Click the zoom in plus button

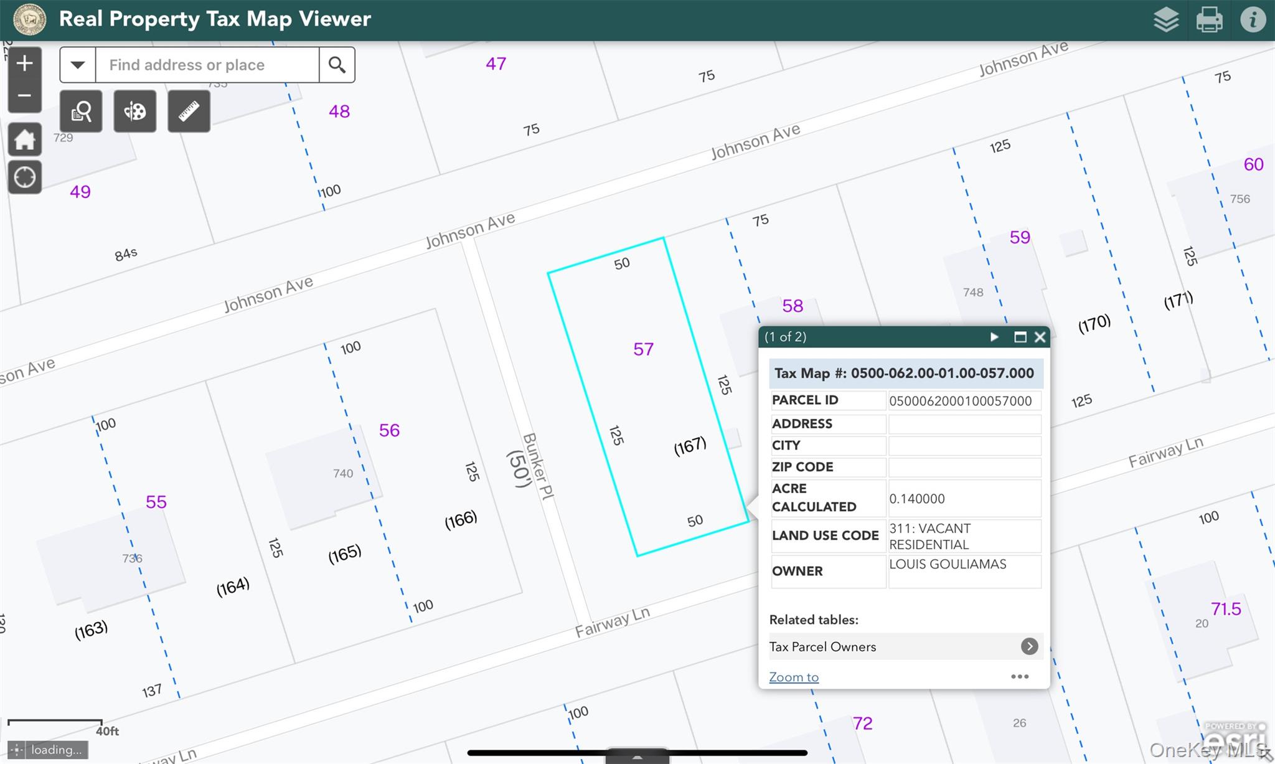(24, 64)
